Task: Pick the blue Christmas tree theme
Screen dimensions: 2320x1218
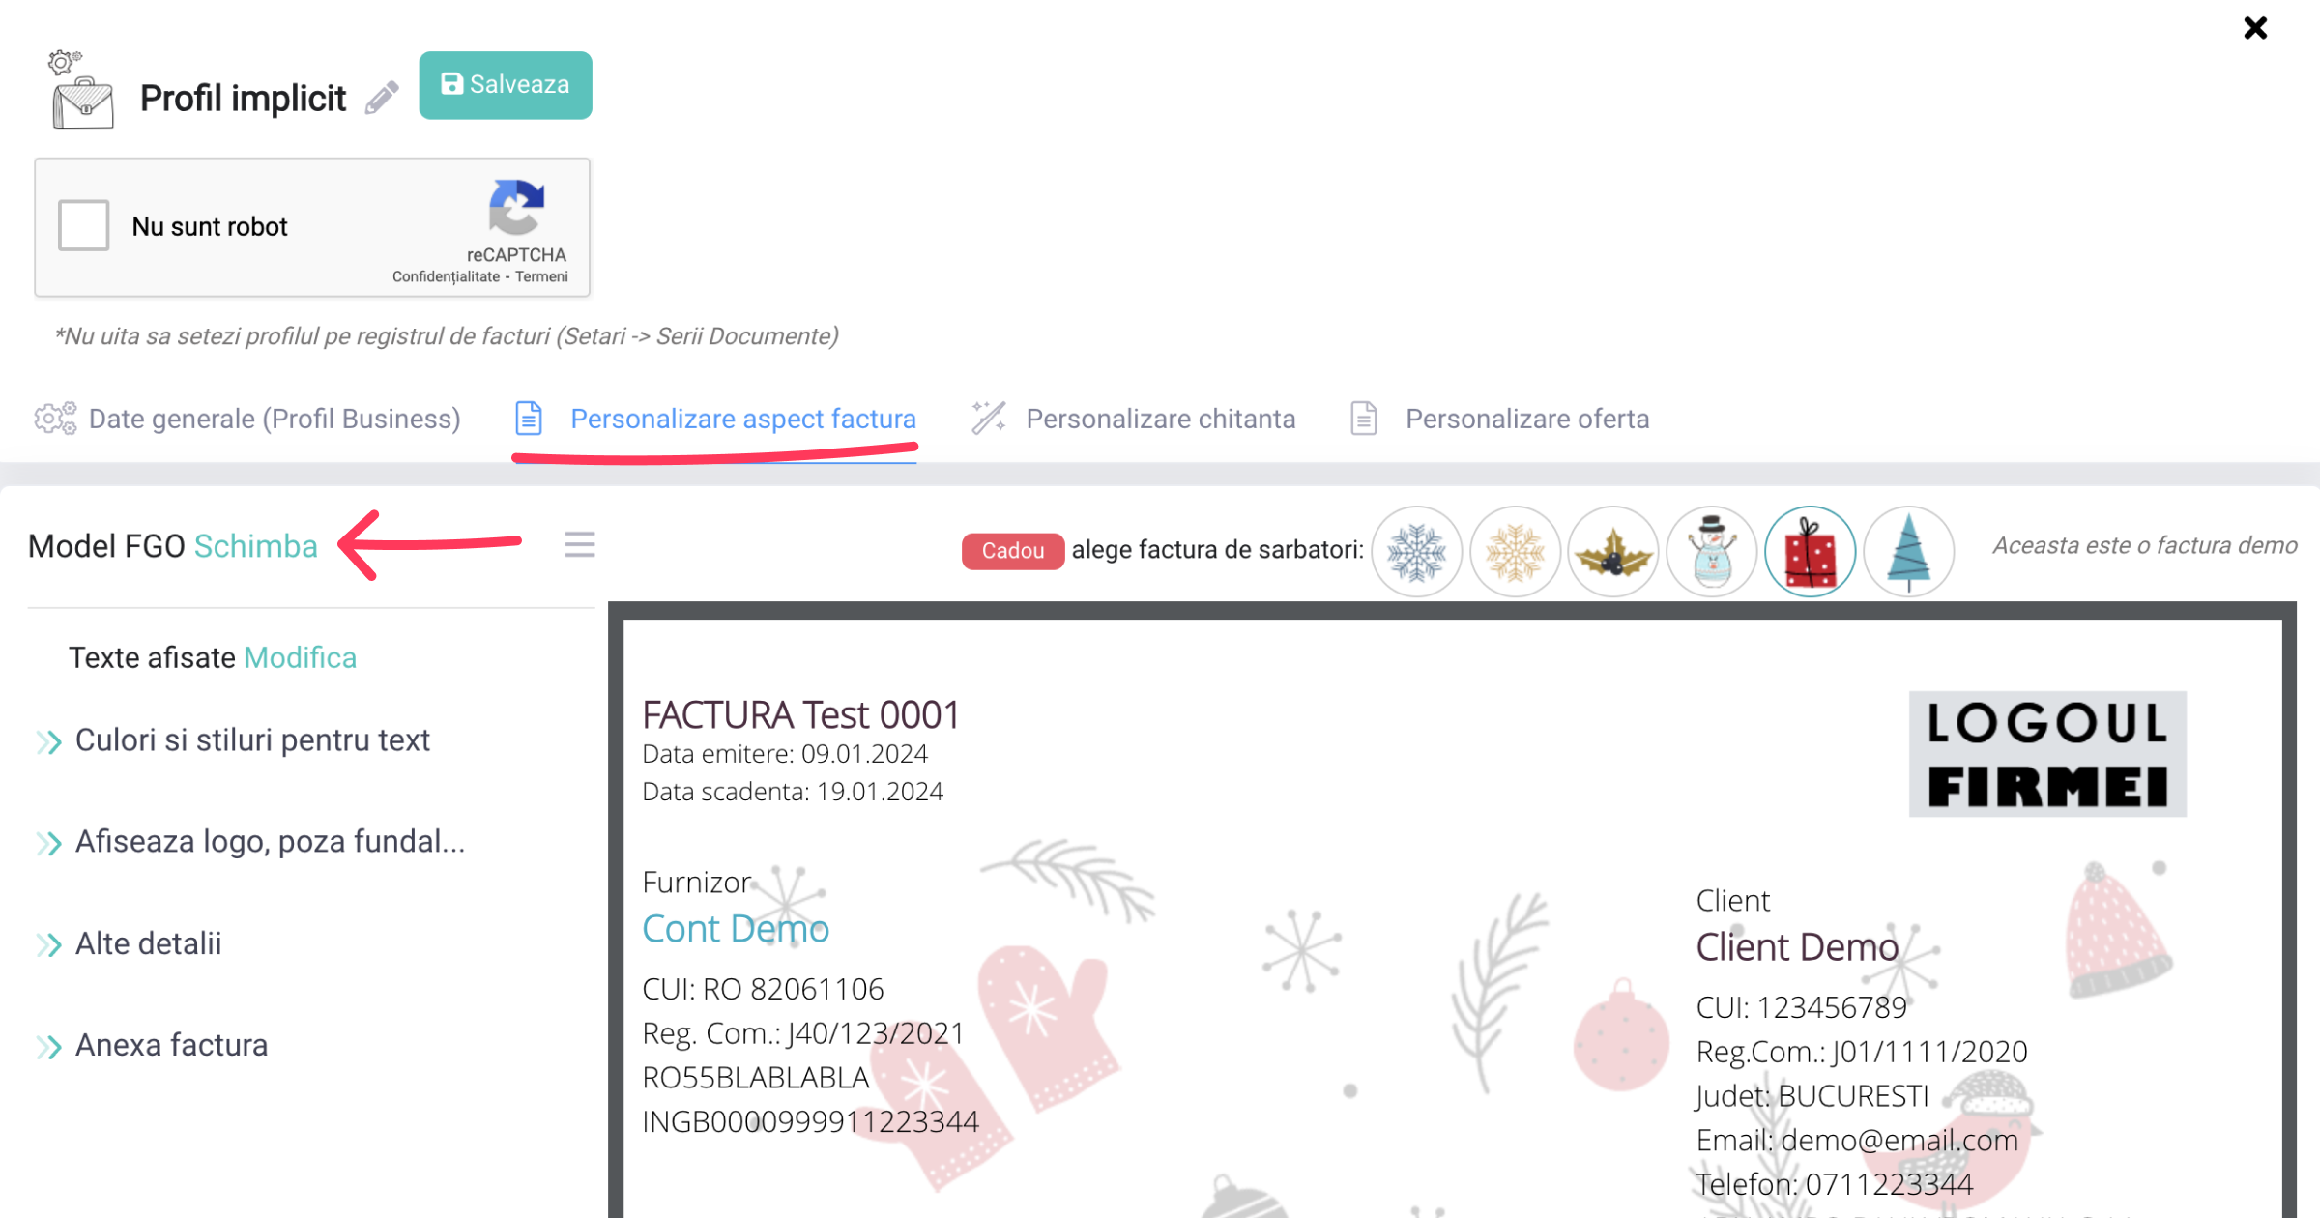Action: (1908, 552)
